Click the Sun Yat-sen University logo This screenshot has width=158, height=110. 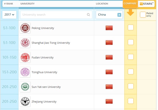pyautogui.click(x=25, y=87)
